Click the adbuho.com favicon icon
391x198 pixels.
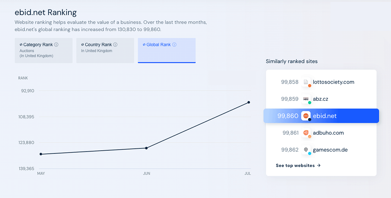pos(306,133)
